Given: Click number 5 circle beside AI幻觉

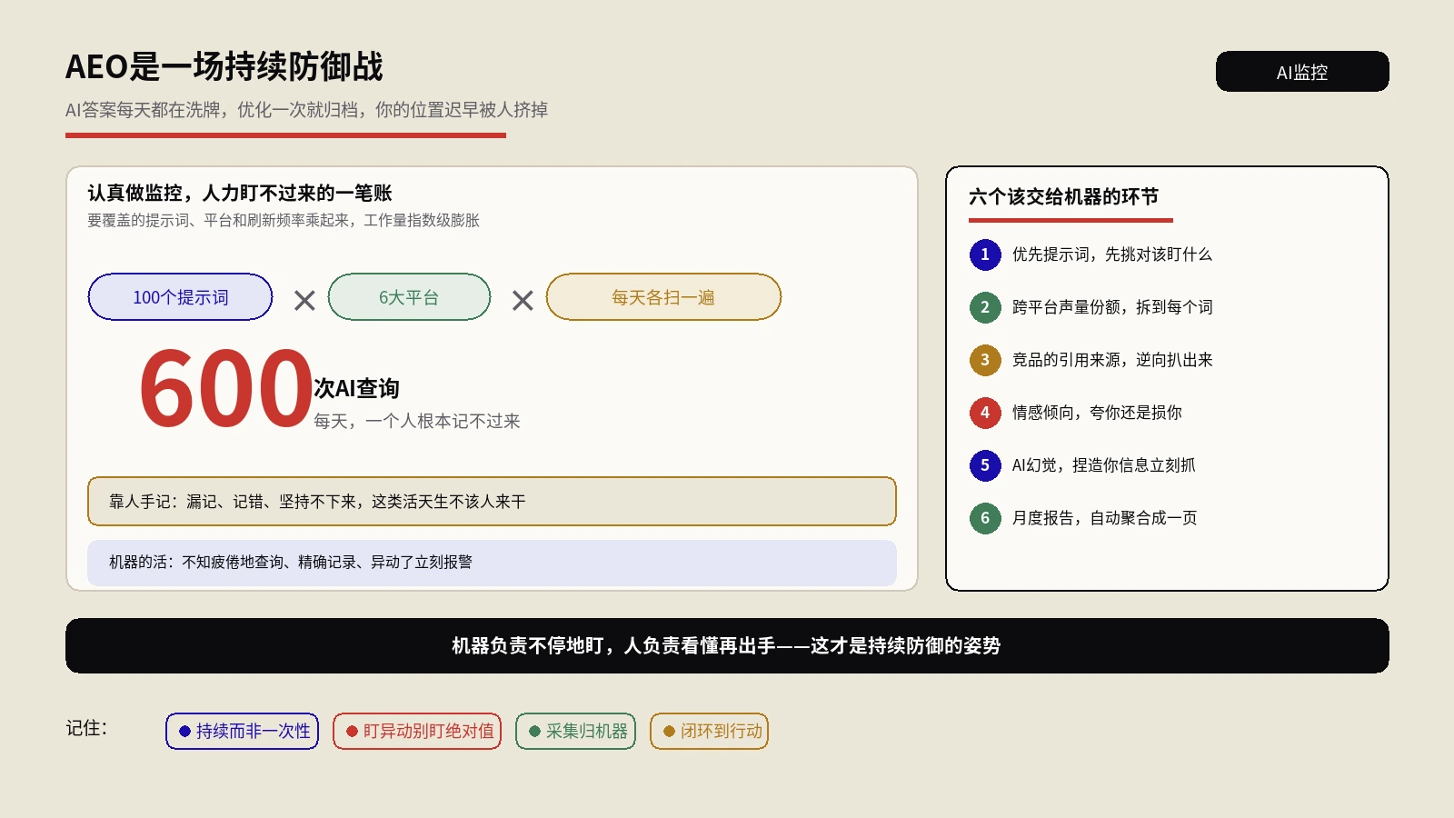Looking at the screenshot, I should (x=985, y=465).
